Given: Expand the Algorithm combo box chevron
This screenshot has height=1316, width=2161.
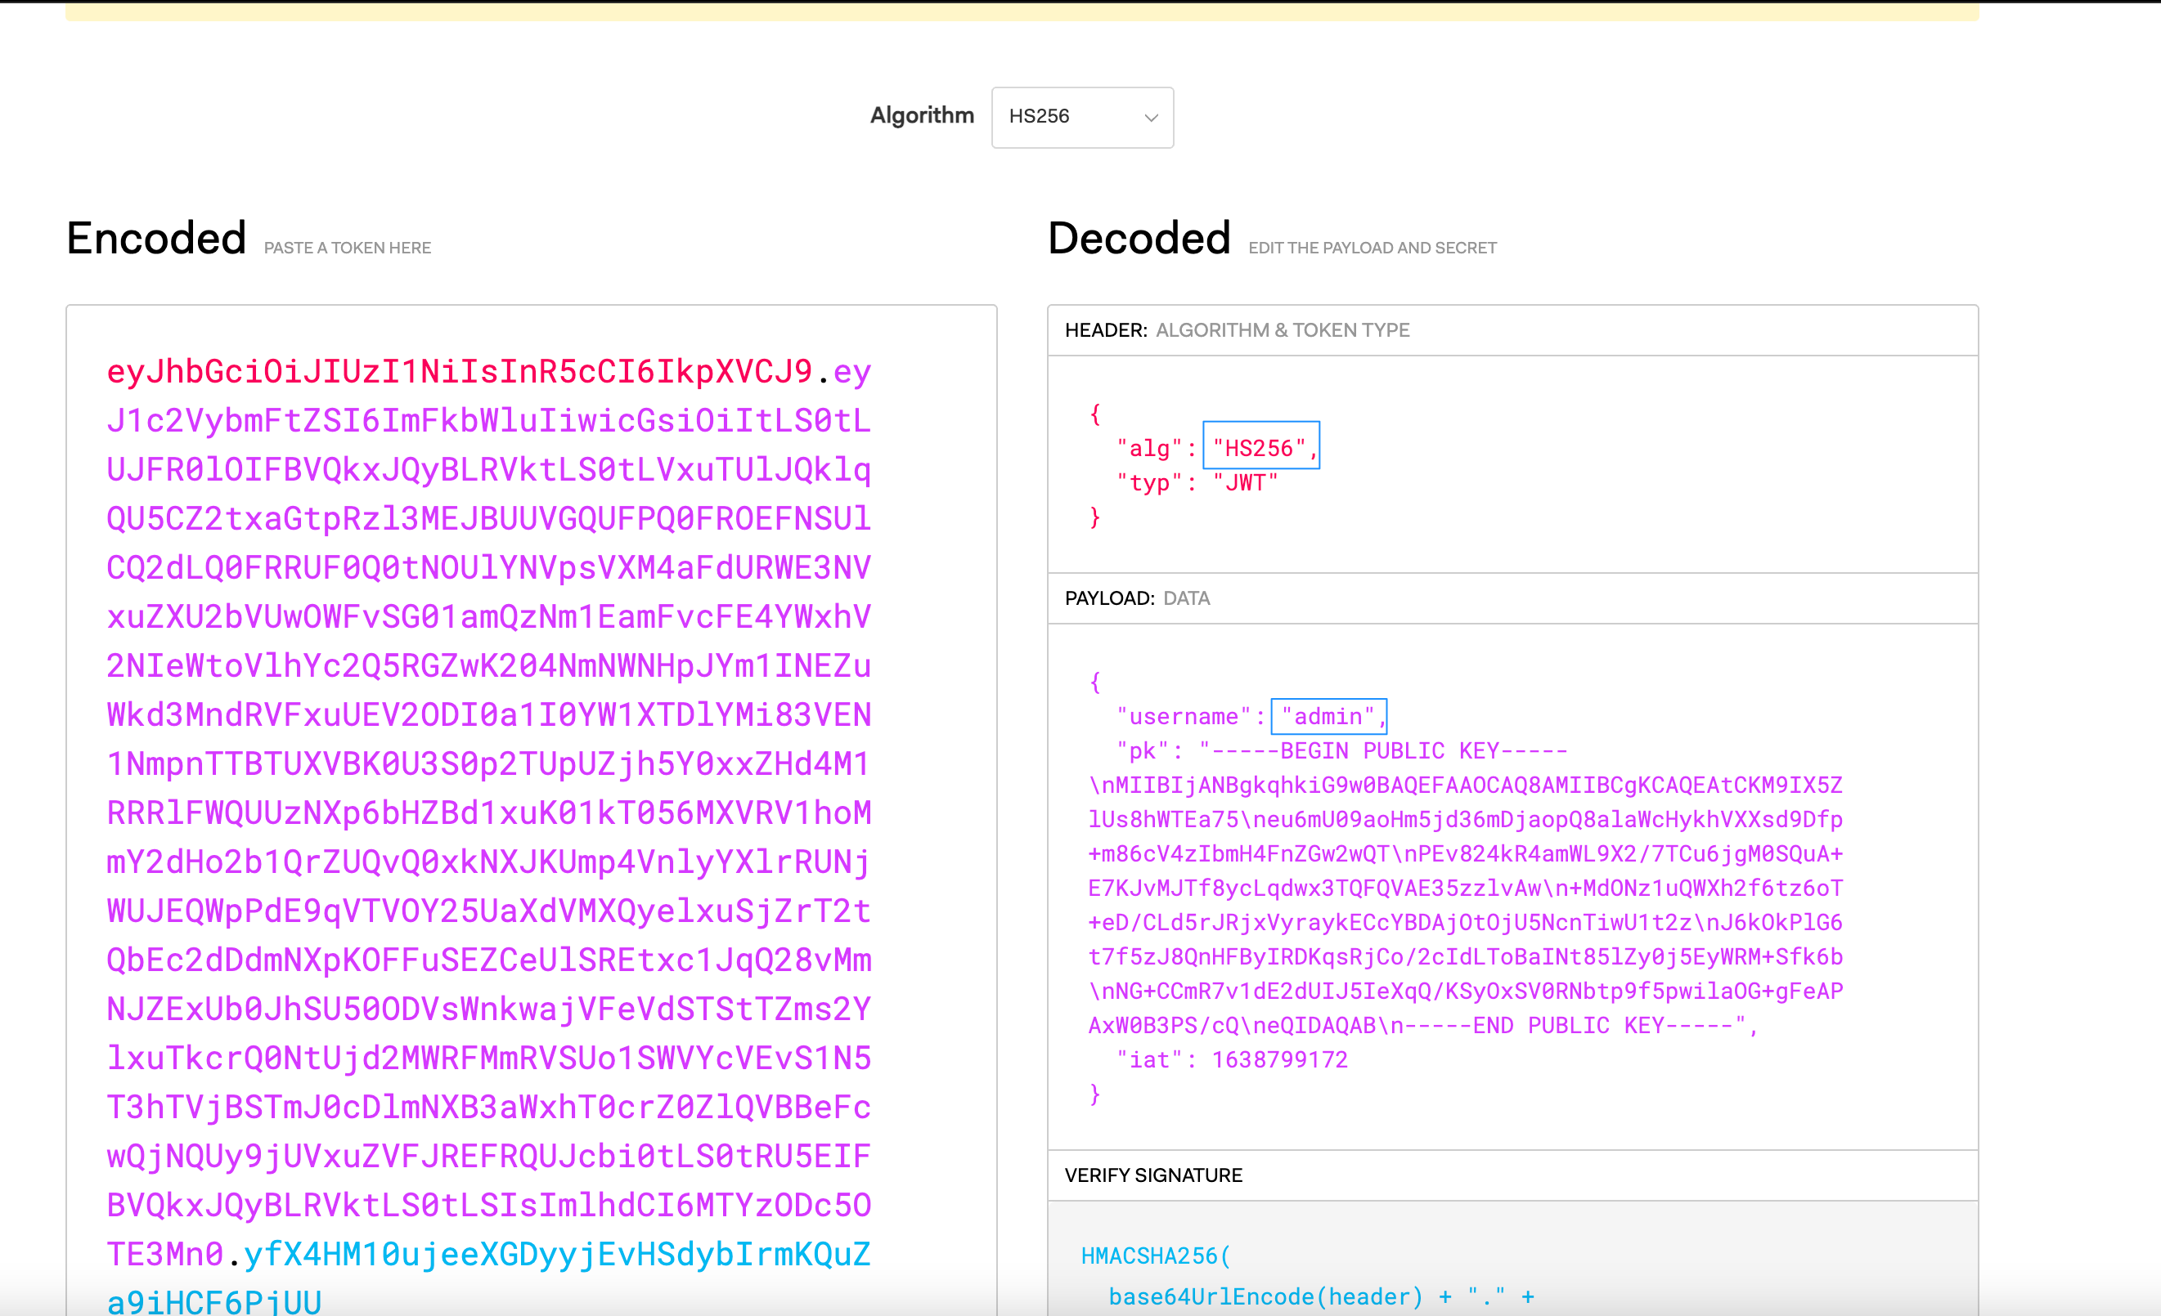Looking at the screenshot, I should point(1150,118).
